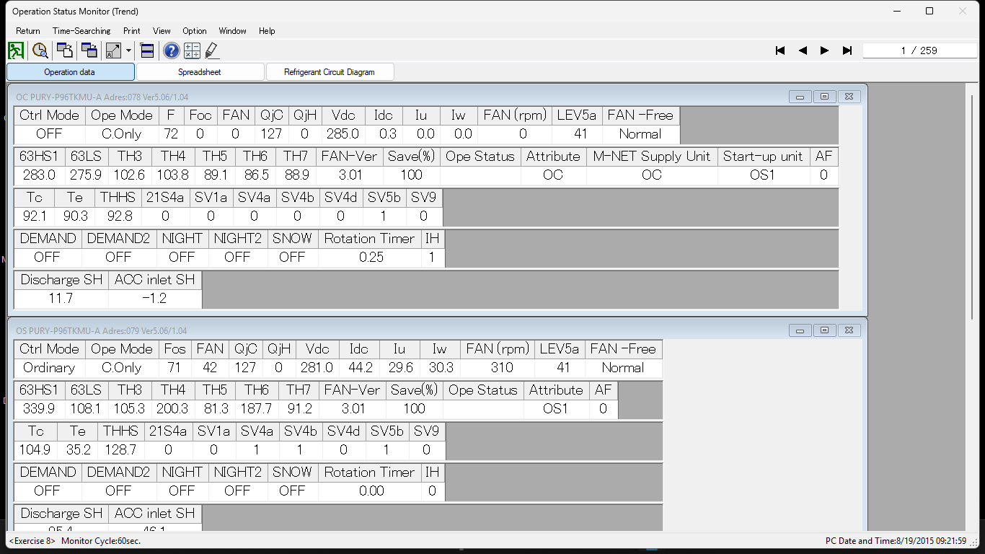Open the Window menu
Screen dimensions: 985x554
point(233,31)
